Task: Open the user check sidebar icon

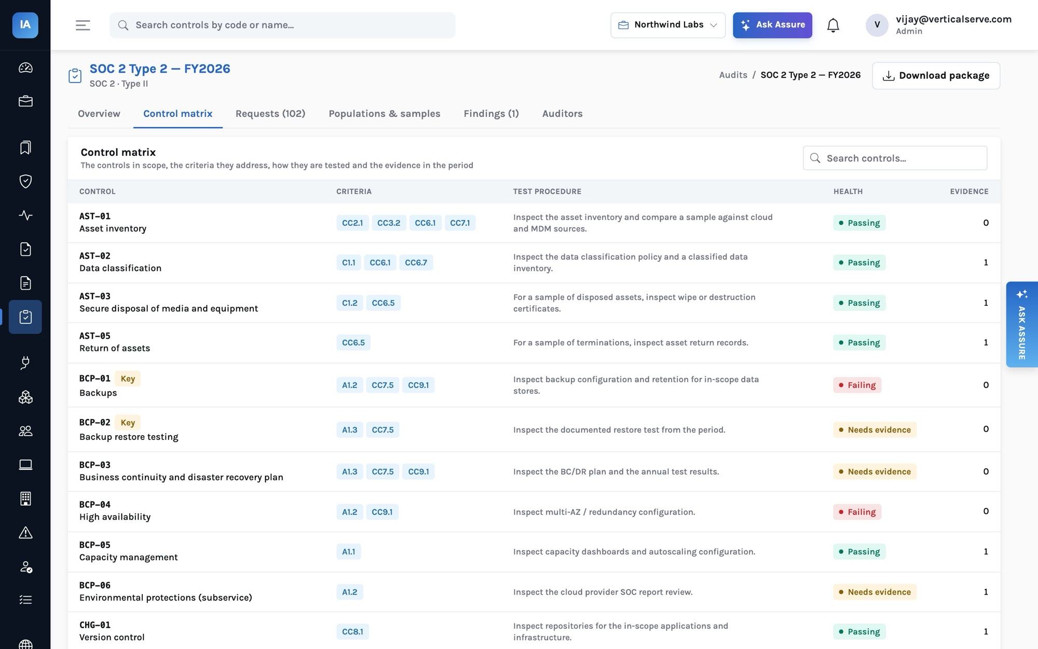Action: pyautogui.click(x=25, y=566)
